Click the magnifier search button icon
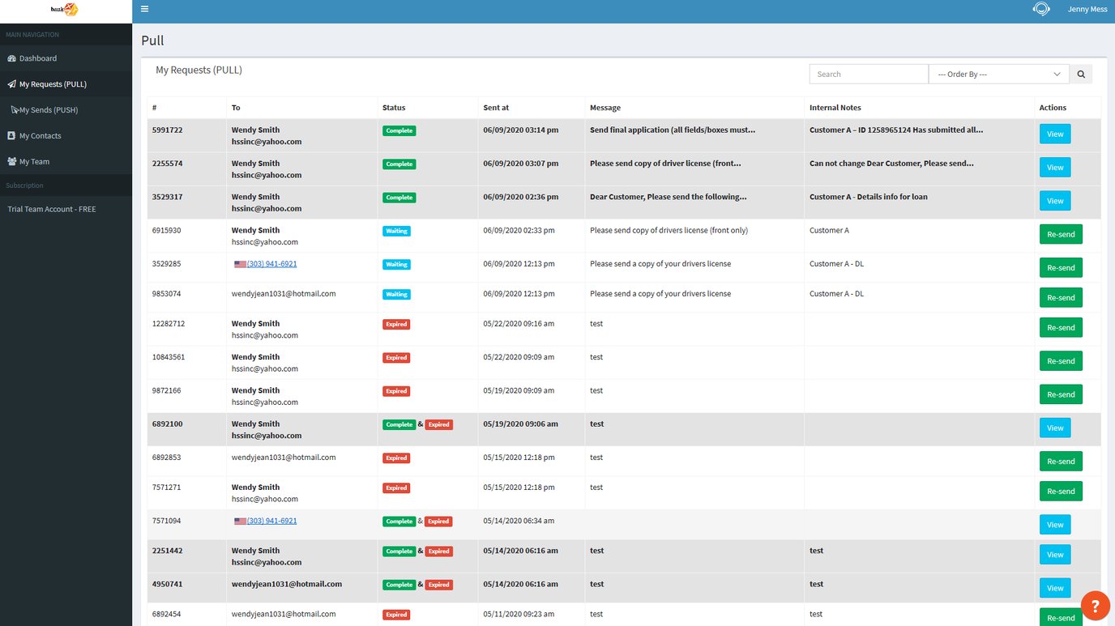The height and width of the screenshot is (626, 1115). tap(1080, 75)
